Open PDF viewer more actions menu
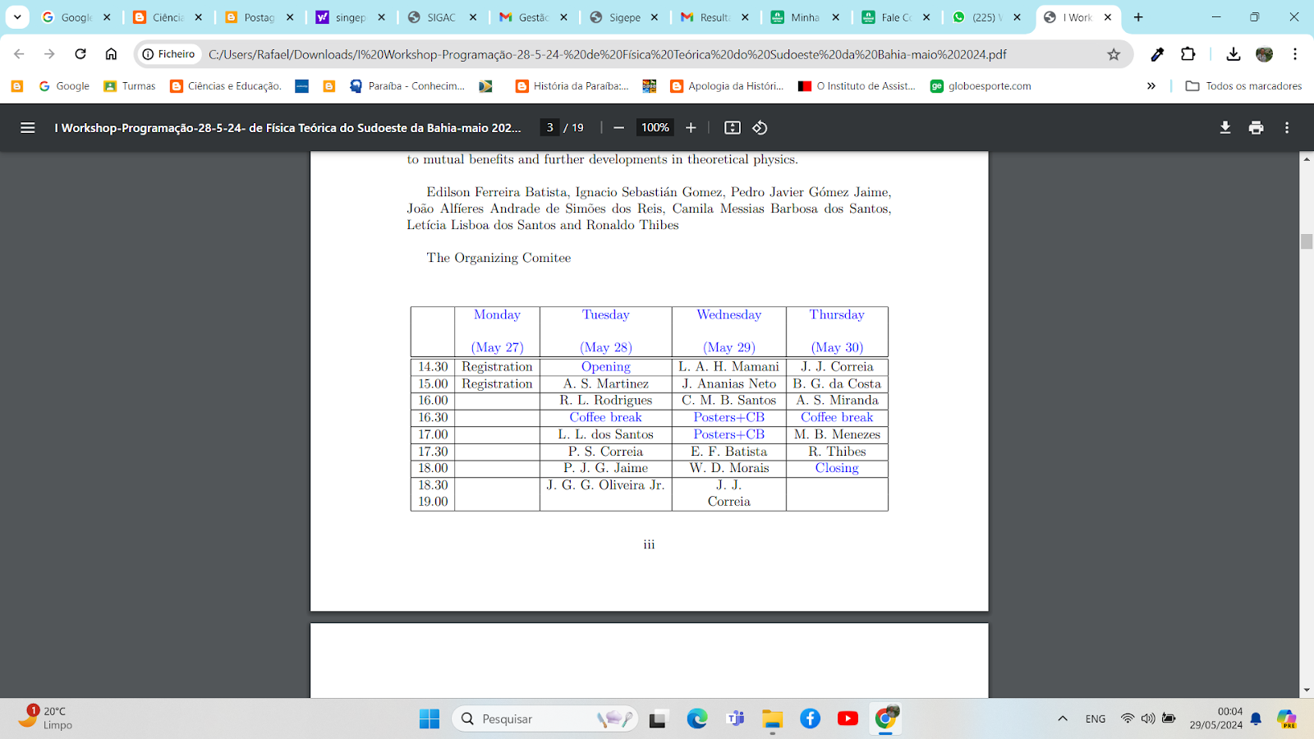This screenshot has width=1314, height=739. pyautogui.click(x=1287, y=127)
